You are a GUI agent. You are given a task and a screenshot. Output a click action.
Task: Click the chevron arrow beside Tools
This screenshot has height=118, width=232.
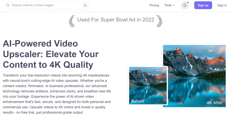tap(174, 5)
